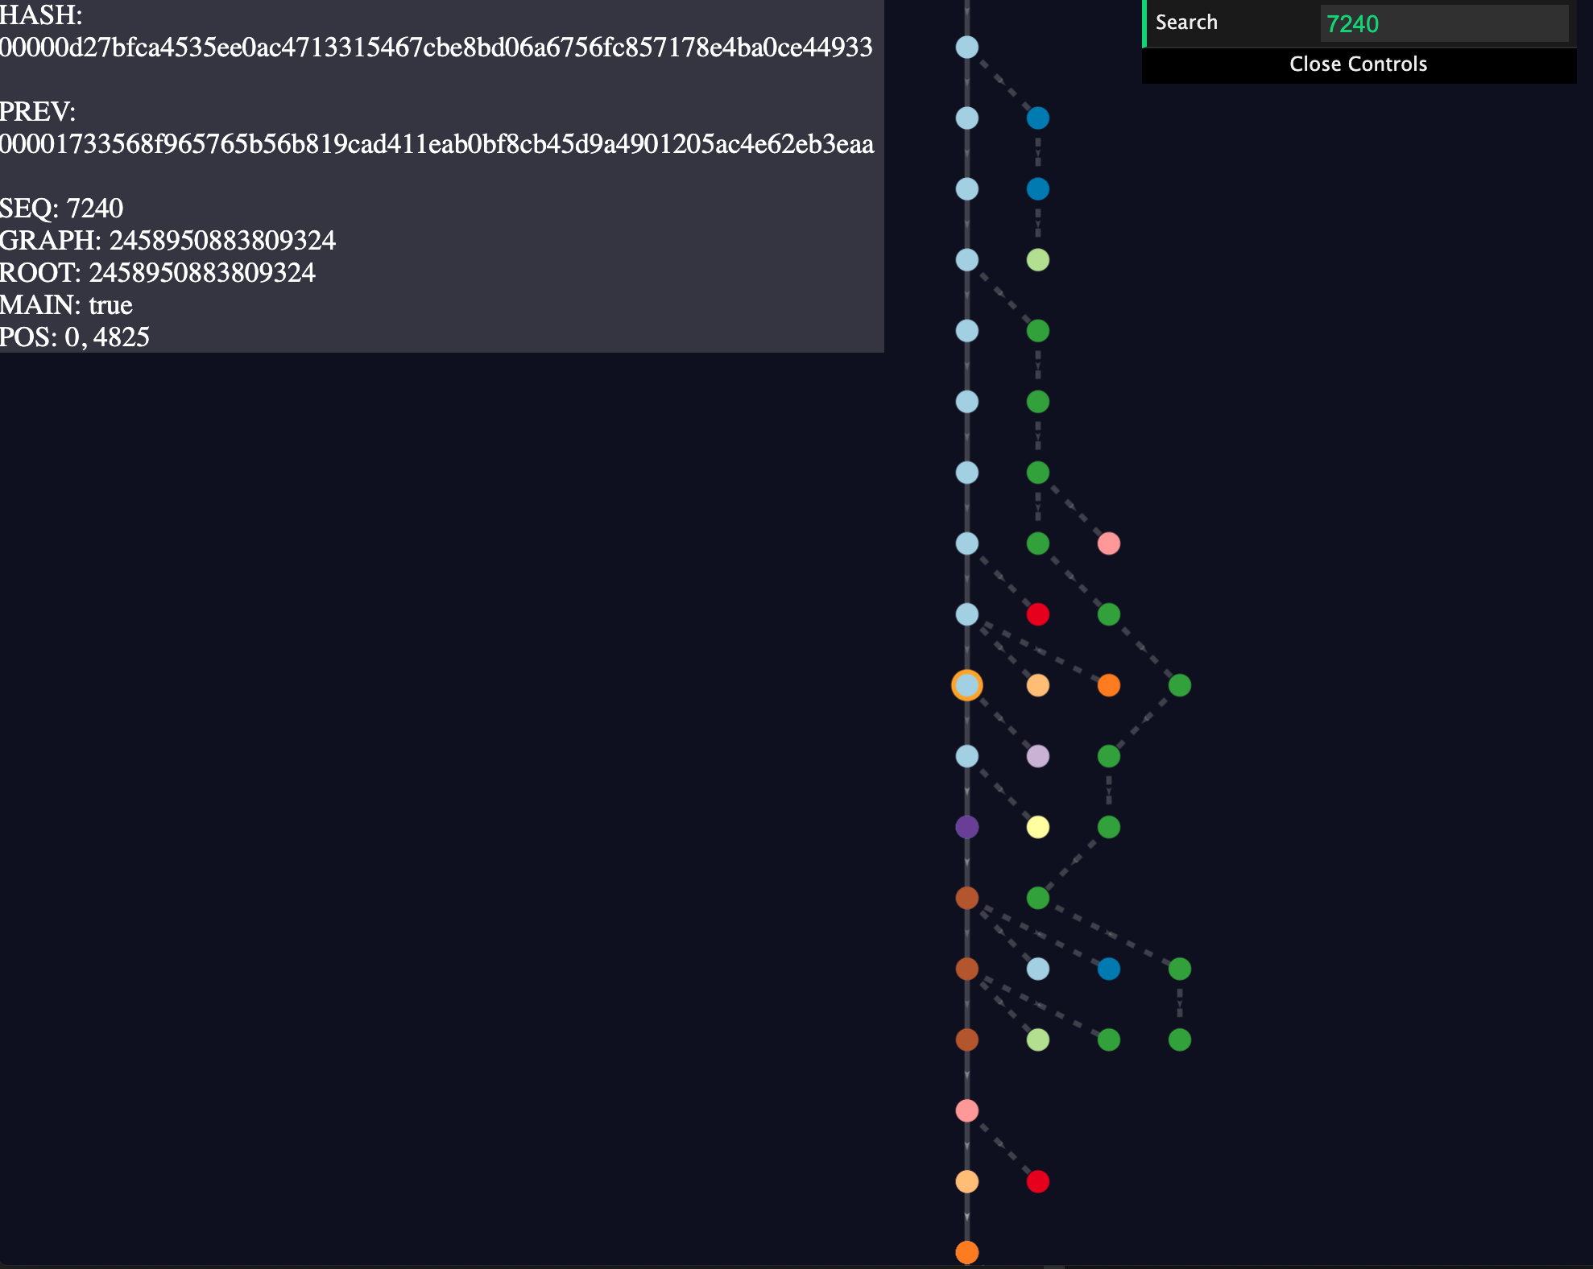1593x1269 pixels.
Task: Click rightmost green node in highlighted row
Action: (x=1179, y=685)
